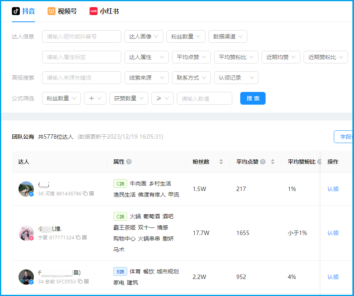Switch to the 抖音 tab
Screen dimensions: 354x296
tap(23, 11)
